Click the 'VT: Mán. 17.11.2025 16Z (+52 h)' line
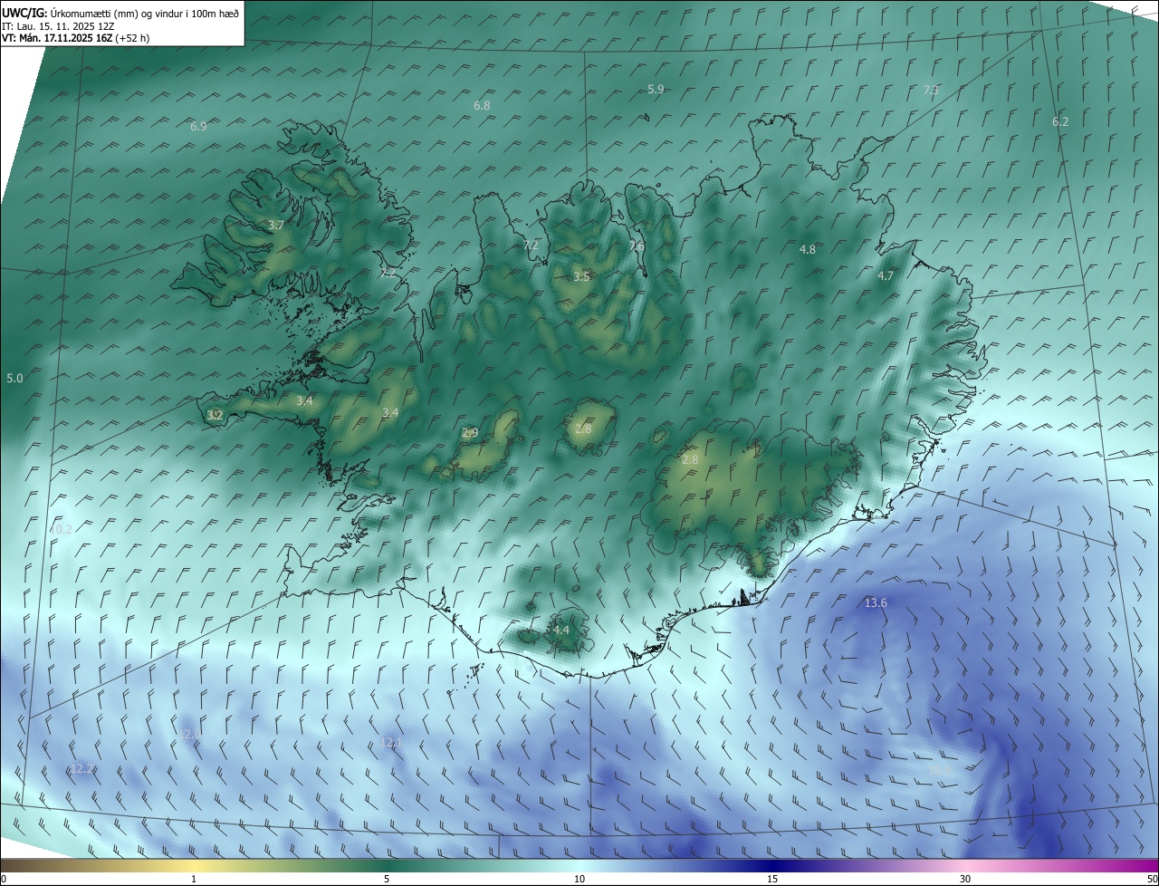 point(76,38)
